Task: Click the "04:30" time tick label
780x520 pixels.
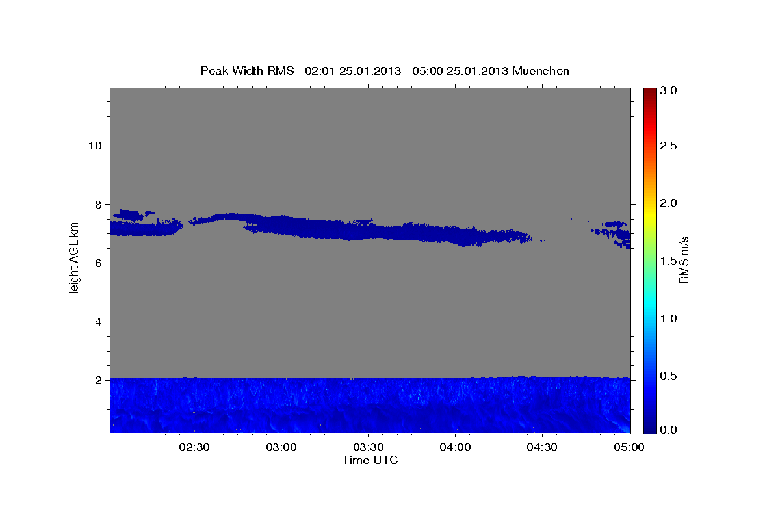Action: pyautogui.click(x=542, y=447)
